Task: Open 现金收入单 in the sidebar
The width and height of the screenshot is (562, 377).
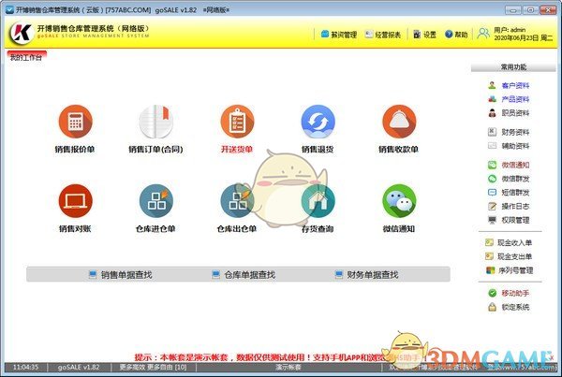Action: tap(509, 242)
